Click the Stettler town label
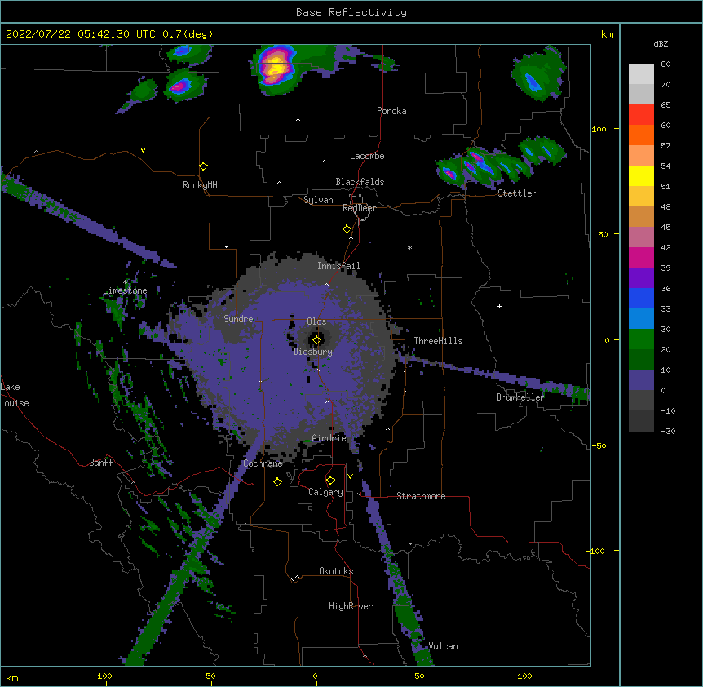 click(517, 193)
